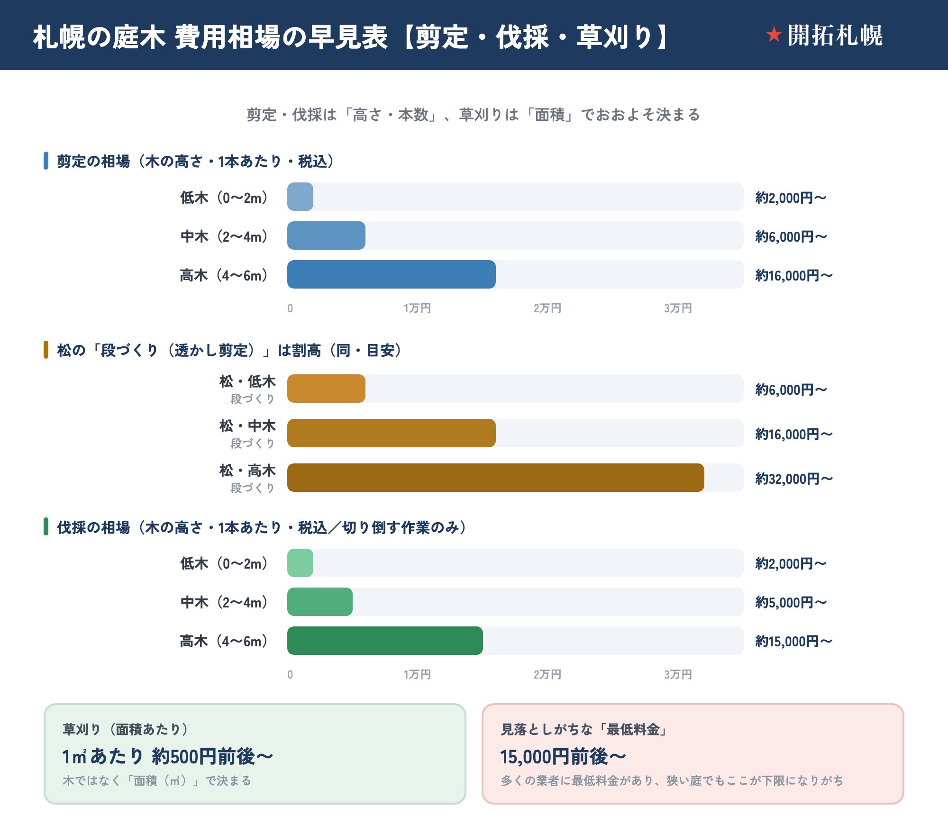Click the 15,000円前後〜 minimum fee text
This screenshot has width=948, height=815.
click(x=563, y=757)
